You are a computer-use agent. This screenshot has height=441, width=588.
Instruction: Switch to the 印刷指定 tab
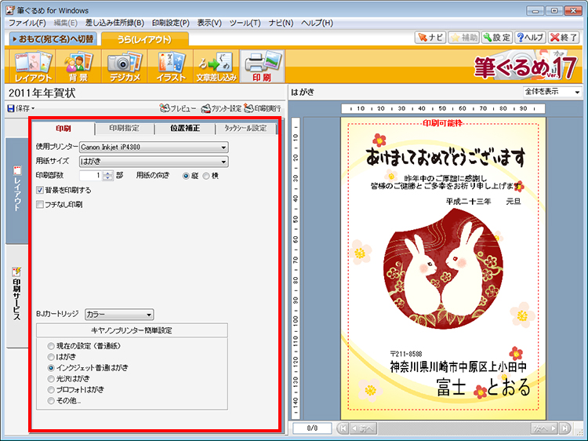(124, 129)
